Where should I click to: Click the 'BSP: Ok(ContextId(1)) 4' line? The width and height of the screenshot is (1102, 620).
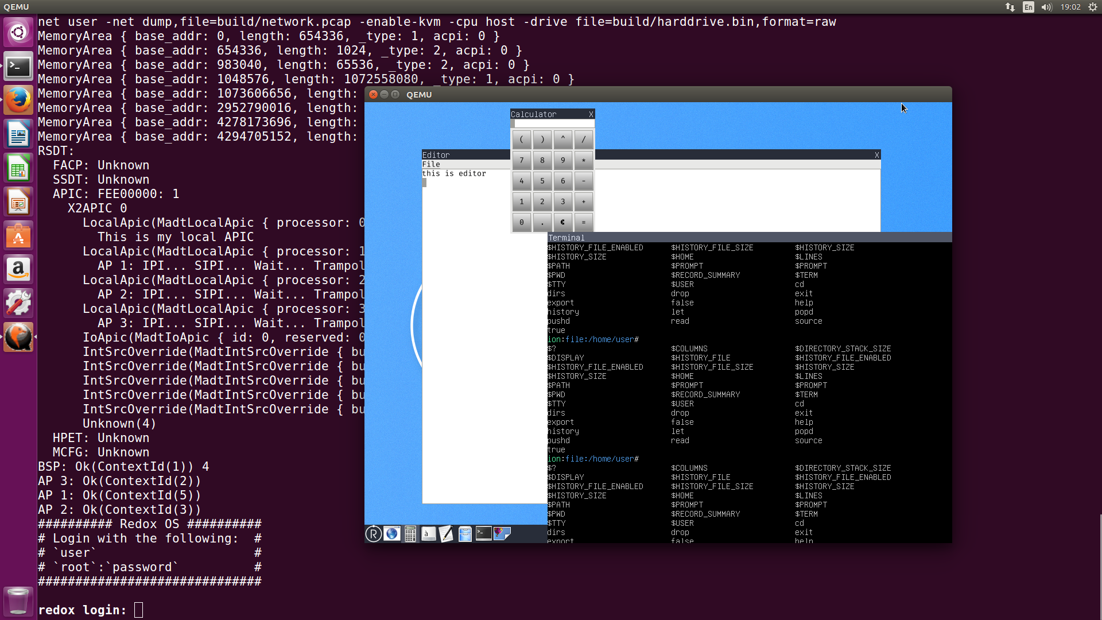(123, 467)
